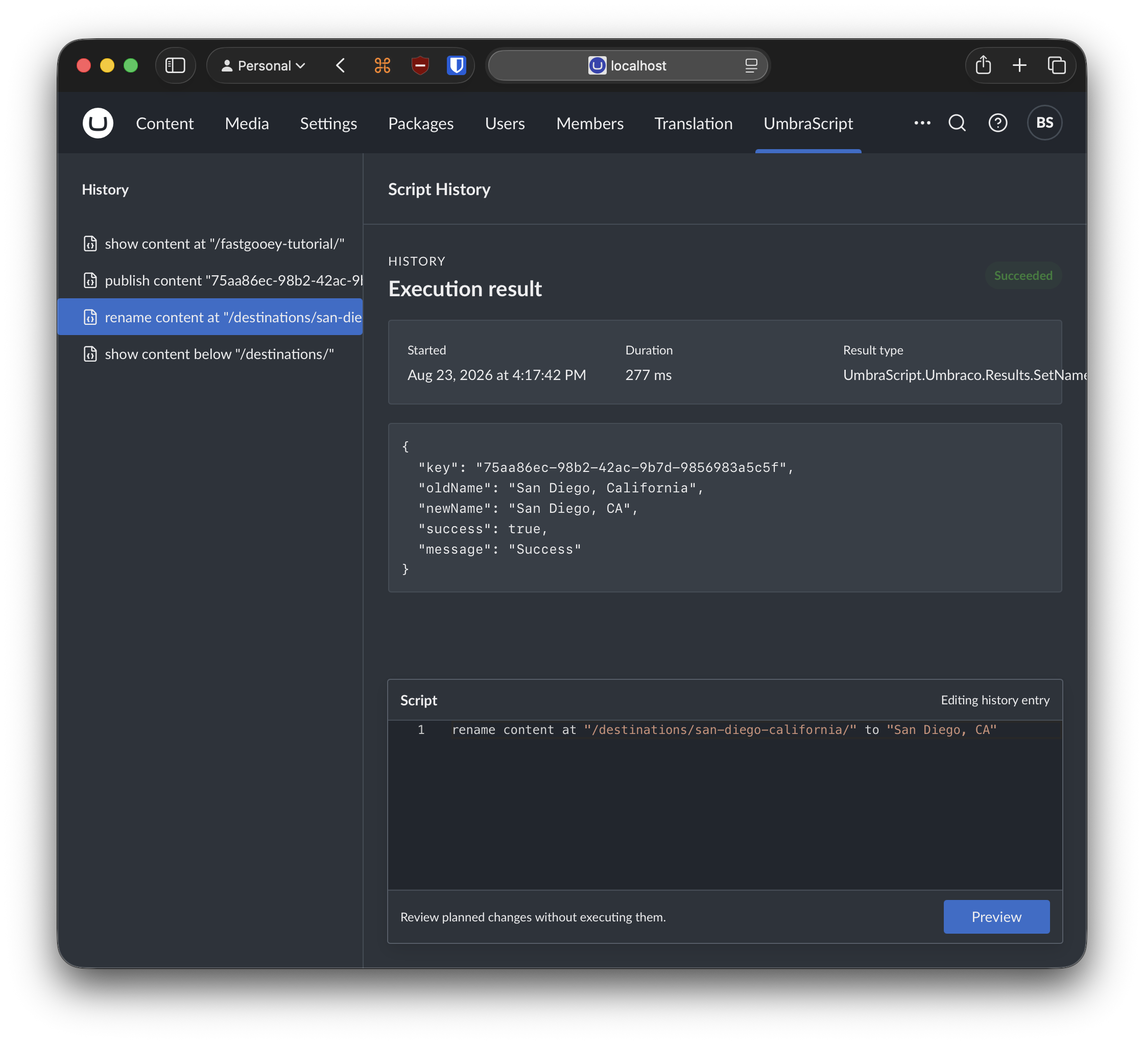Click the orange command-key extension icon
Screen dimensions: 1144x1044
point(383,66)
